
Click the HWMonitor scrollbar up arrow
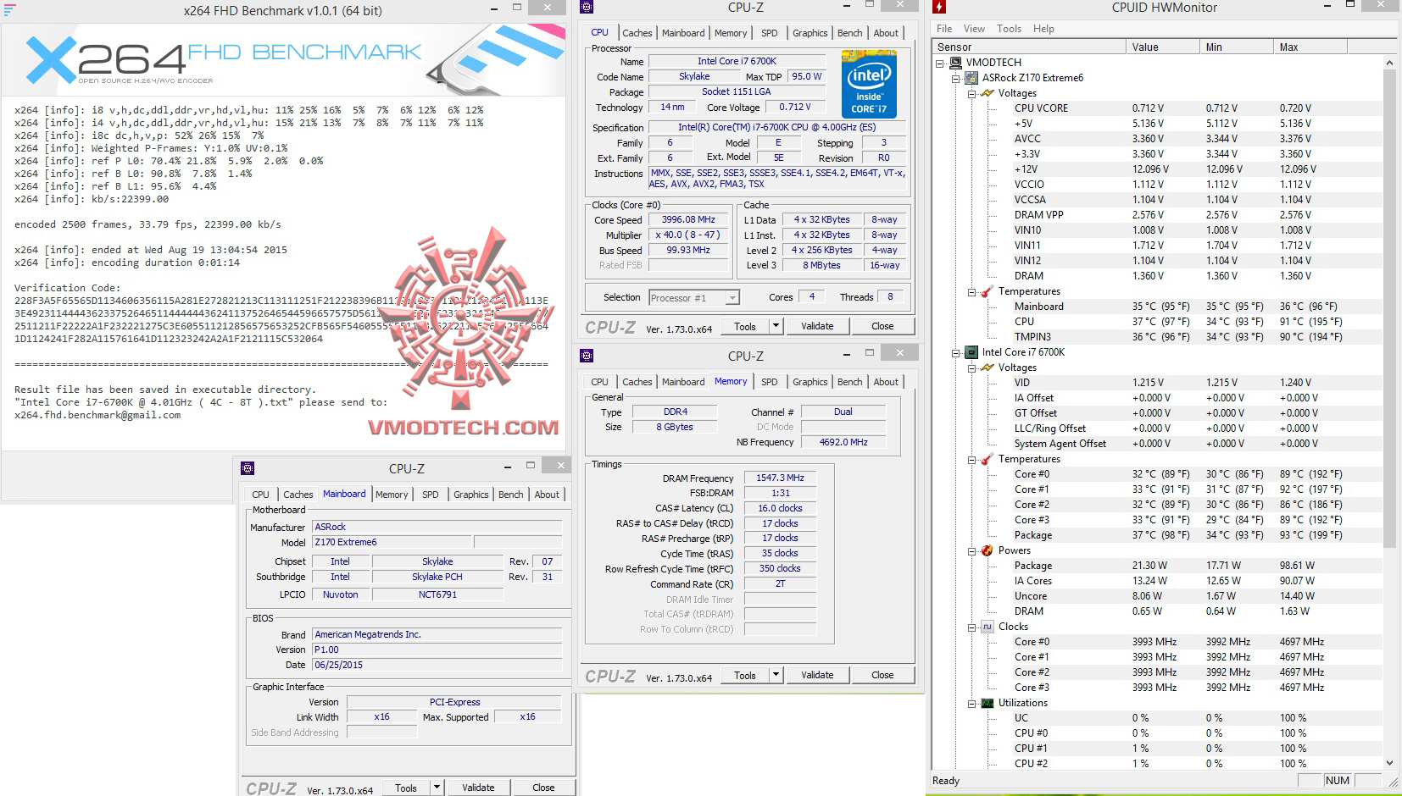[1389, 63]
